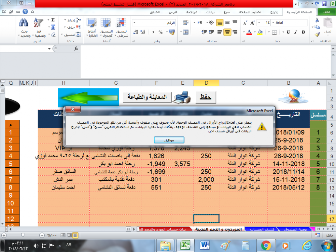This screenshot has width=336, height=252.
Task: Click the Increase Decimal icon
Action: click(x=143, y=32)
